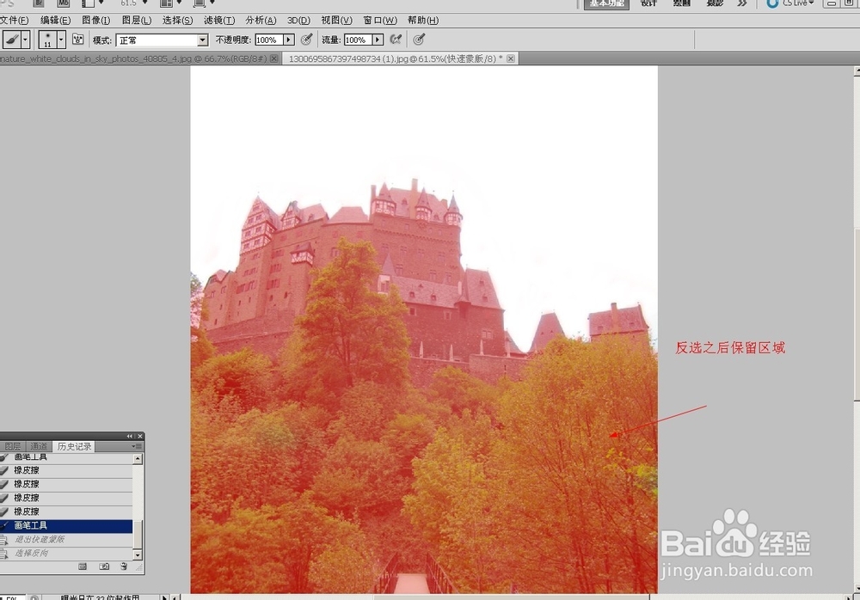Select the 退出快速蒙版 history state

coord(66,539)
